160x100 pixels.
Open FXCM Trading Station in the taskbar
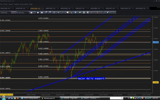click(x=30, y=98)
